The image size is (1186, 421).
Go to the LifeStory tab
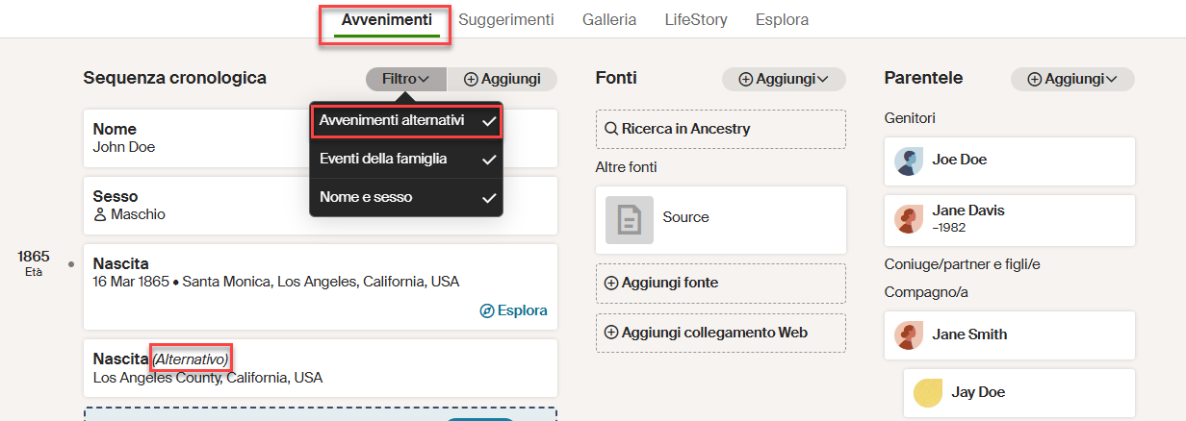[x=696, y=19]
